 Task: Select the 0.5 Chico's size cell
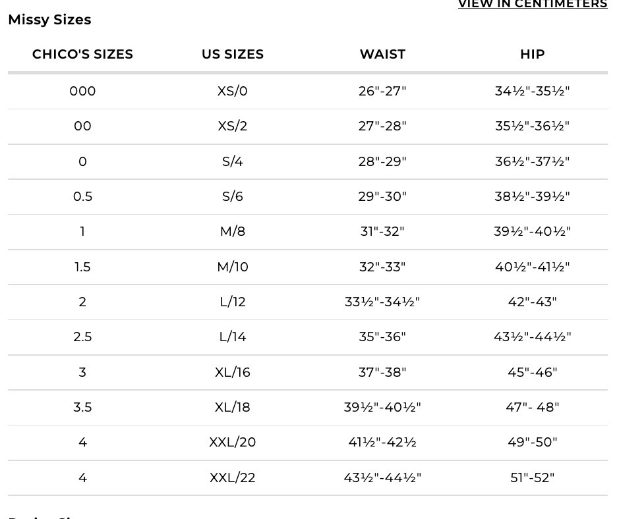[x=82, y=196]
